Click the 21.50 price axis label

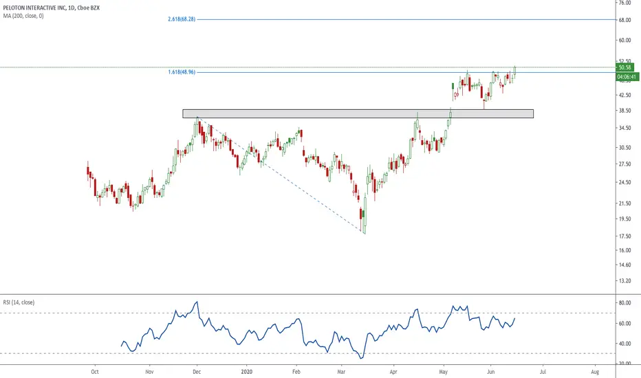point(624,203)
